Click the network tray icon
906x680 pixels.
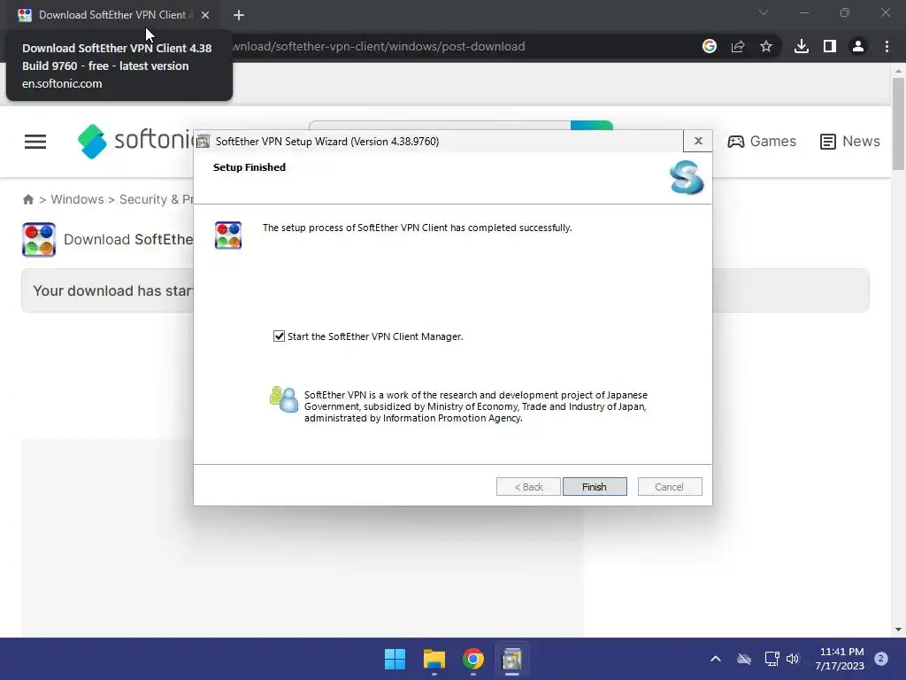click(x=772, y=659)
